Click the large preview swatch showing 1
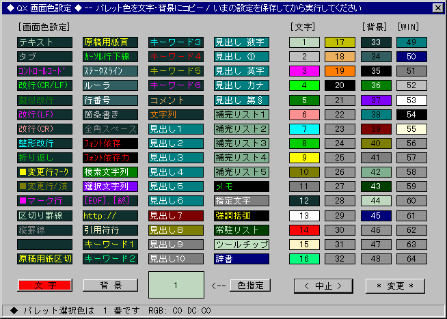 click(x=176, y=284)
